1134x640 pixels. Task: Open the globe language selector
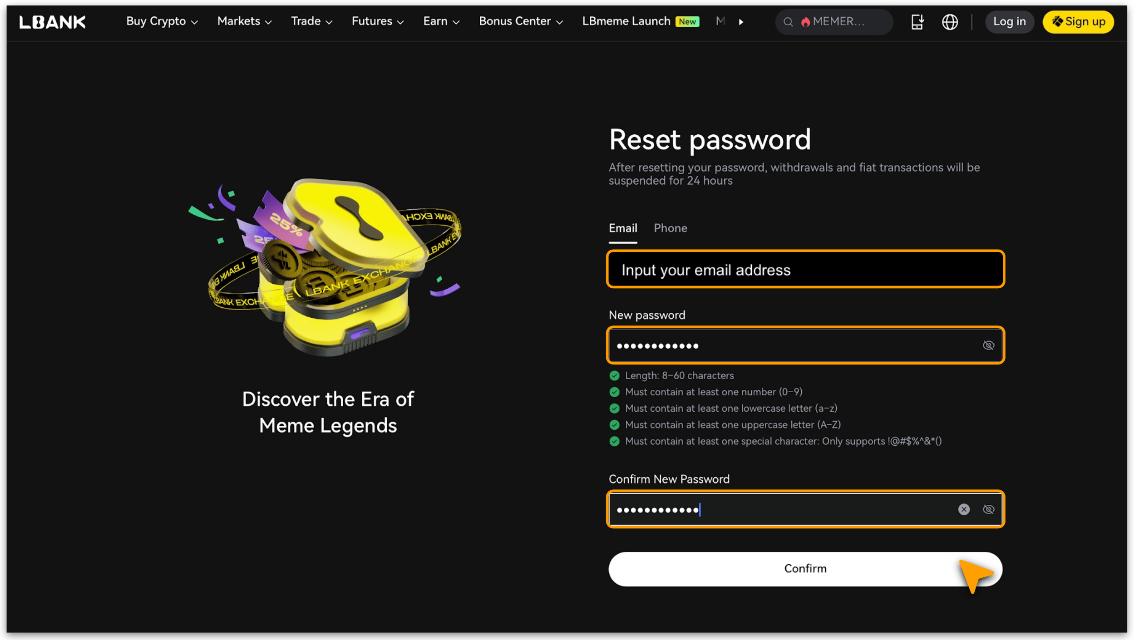(950, 22)
